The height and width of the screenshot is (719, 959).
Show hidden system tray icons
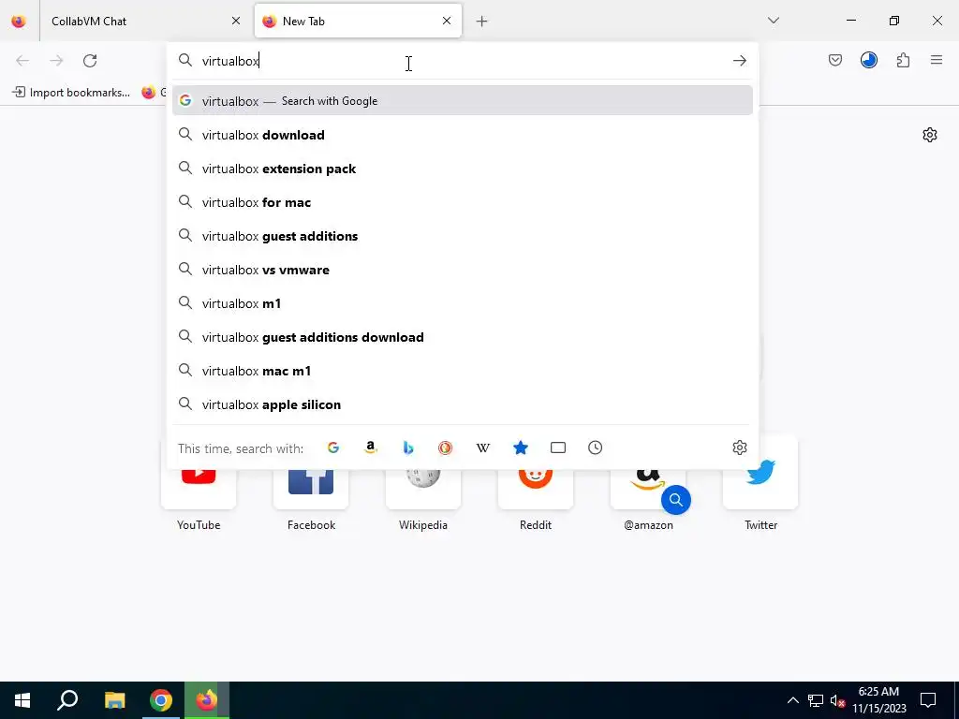coord(792,700)
